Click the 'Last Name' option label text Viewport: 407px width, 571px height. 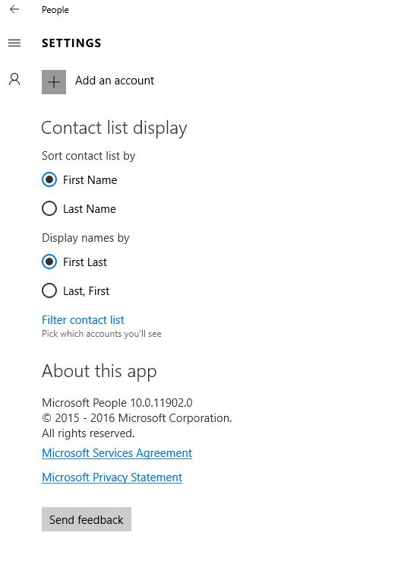(90, 209)
